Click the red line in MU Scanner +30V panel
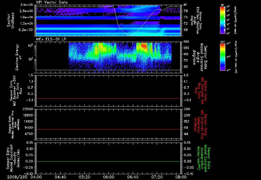This screenshot has height=180, width=261. click(108, 99)
